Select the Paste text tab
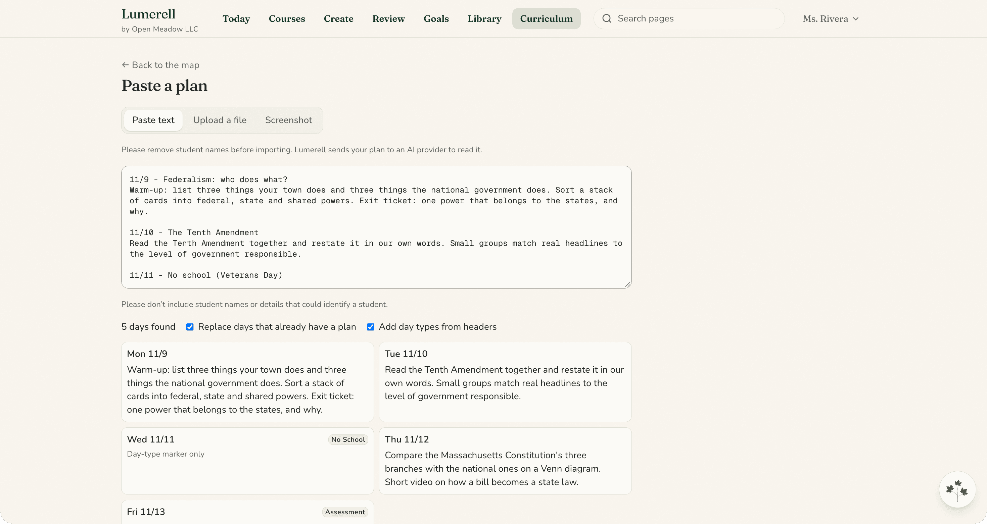987x524 pixels. [x=153, y=120]
